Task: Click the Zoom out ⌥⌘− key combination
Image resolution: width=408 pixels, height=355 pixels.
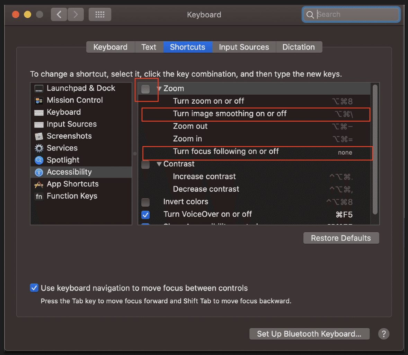Action: [343, 127]
